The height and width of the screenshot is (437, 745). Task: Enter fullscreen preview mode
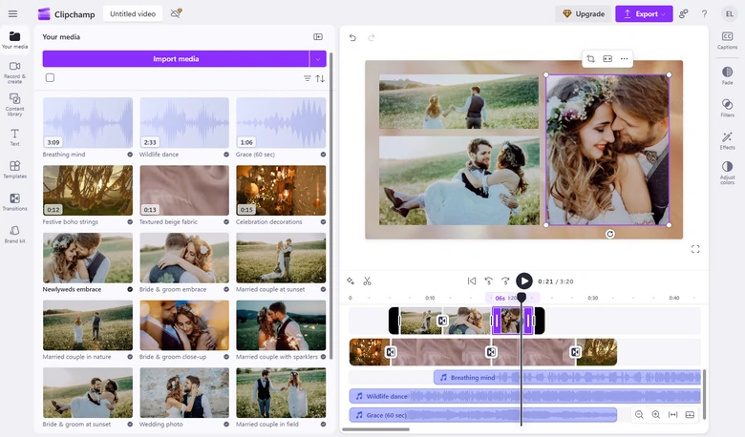pyautogui.click(x=695, y=249)
